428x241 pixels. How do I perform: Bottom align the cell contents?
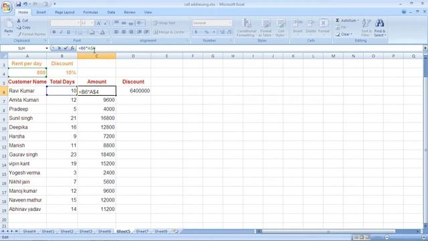131,23
